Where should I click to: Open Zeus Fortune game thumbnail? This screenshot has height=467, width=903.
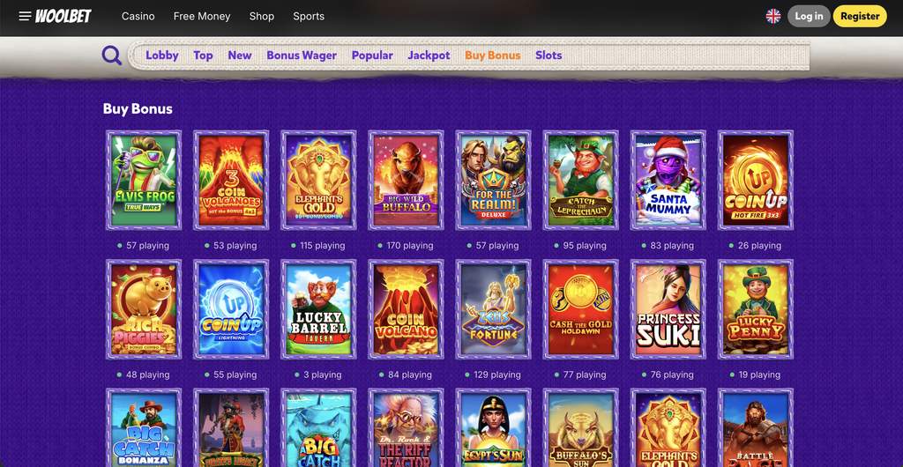pyautogui.click(x=494, y=309)
